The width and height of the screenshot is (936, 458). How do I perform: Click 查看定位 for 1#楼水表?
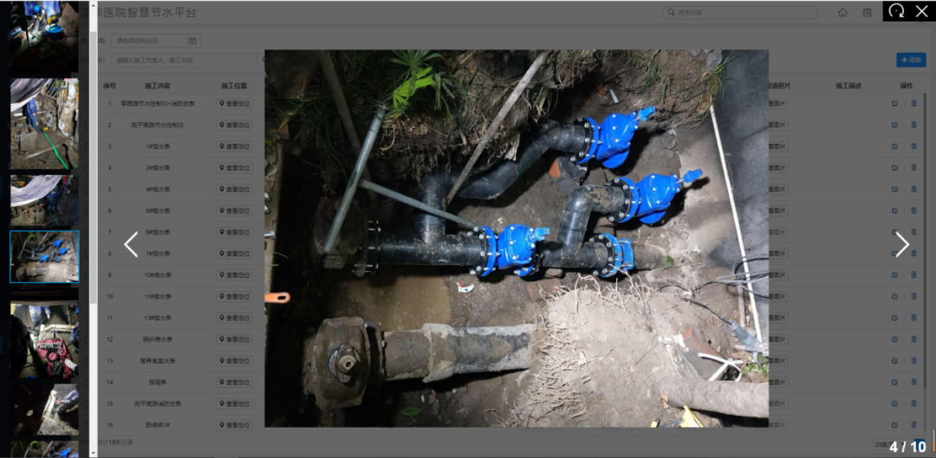(x=235, y=146)
